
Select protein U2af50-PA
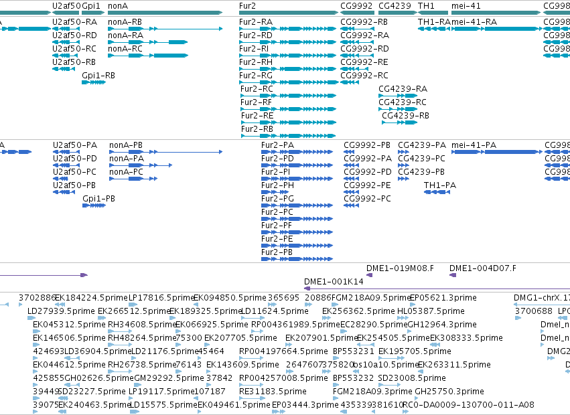click(66, 152)
